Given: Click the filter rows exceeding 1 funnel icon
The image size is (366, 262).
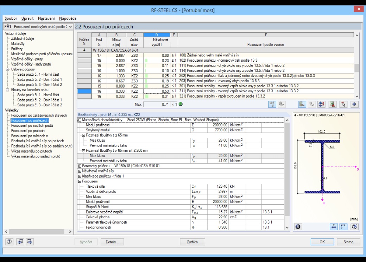Looking at the screenshot, I should [x=311, y=104].
